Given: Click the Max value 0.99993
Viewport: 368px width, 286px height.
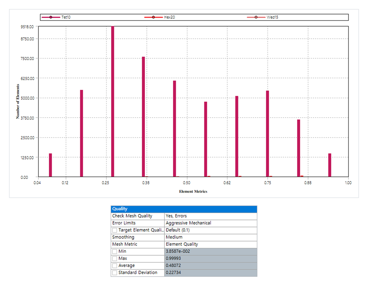Looking at the screenshot, I should (211, 258).
